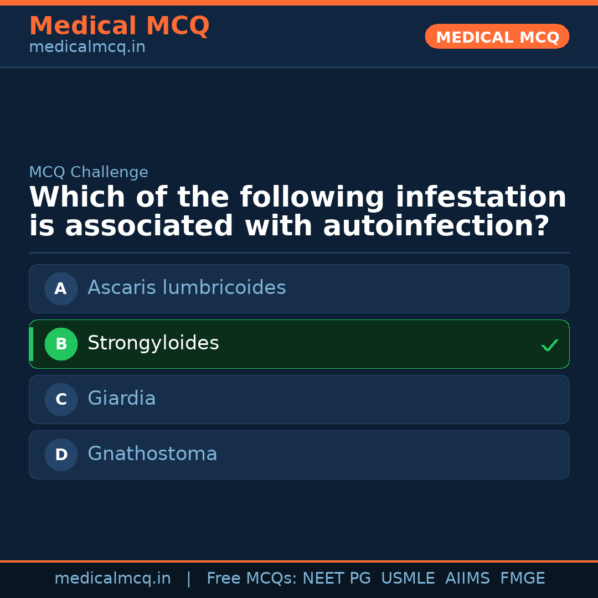This screenshot has height=598, width=598.
Task: Click the USMLE footer text
Action: coord(408,578)
